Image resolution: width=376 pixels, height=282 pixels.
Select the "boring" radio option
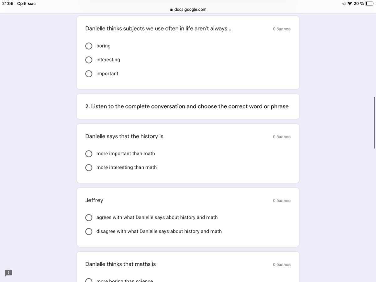(x=89, y=46)
